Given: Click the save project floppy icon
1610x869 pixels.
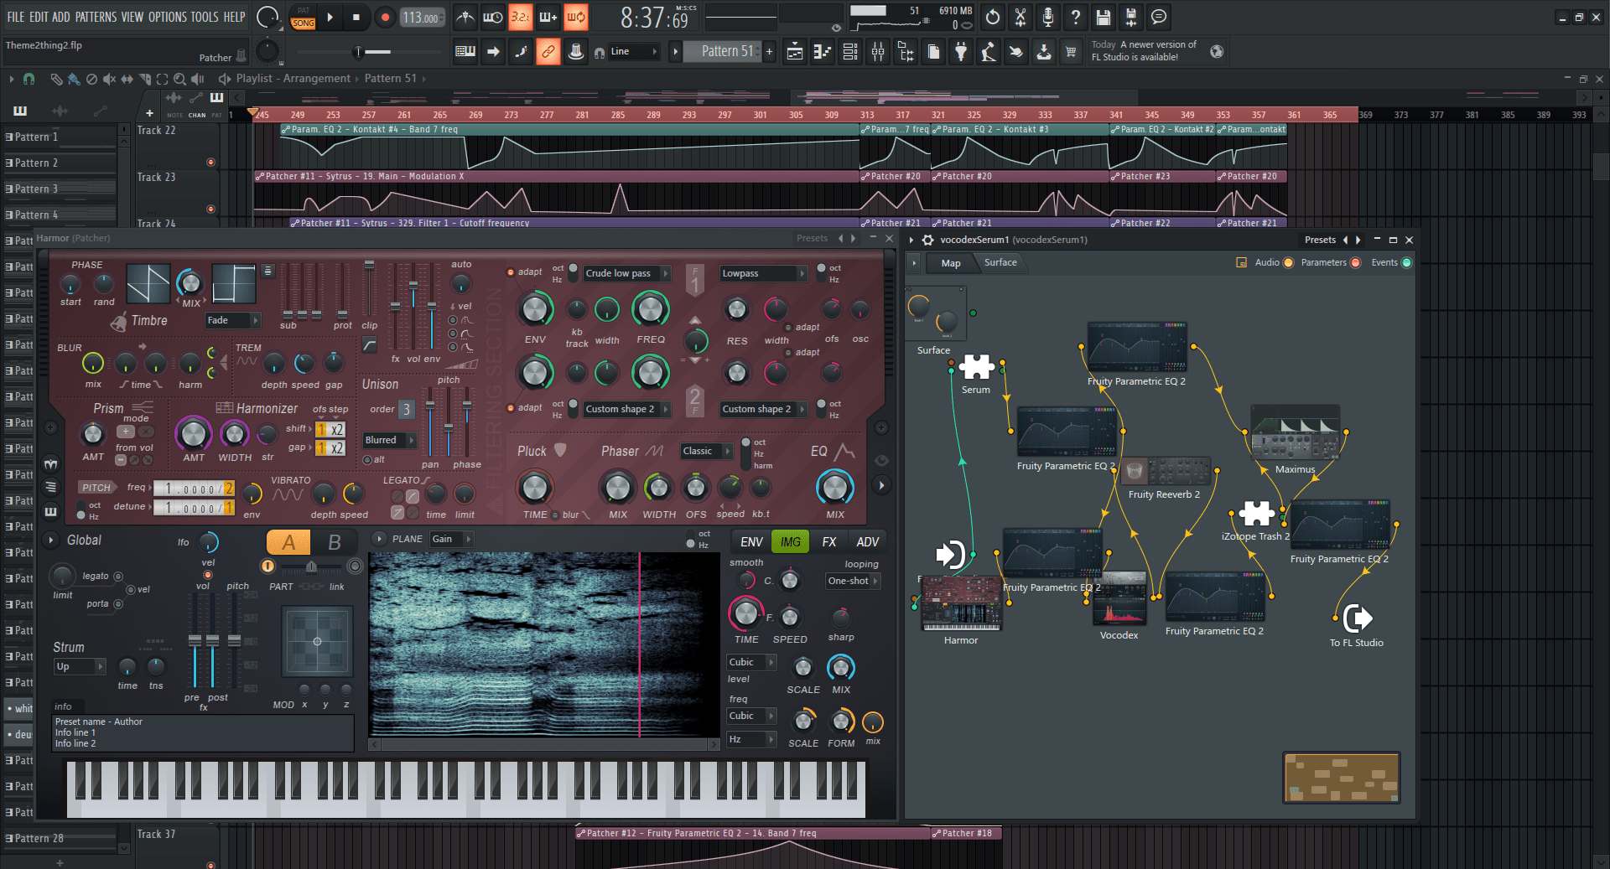Looking at the screenshot, I should [1104, 18].
